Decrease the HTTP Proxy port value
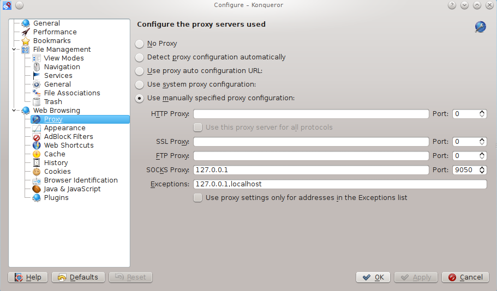Viewport: 497px width, 291px height. (x=482, y=116)
